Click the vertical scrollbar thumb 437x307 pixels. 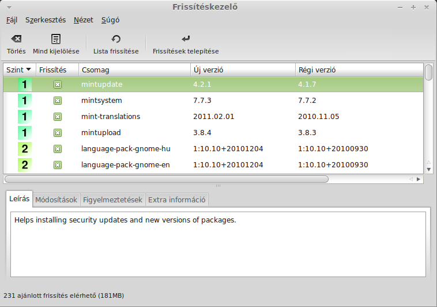[428, 72]
